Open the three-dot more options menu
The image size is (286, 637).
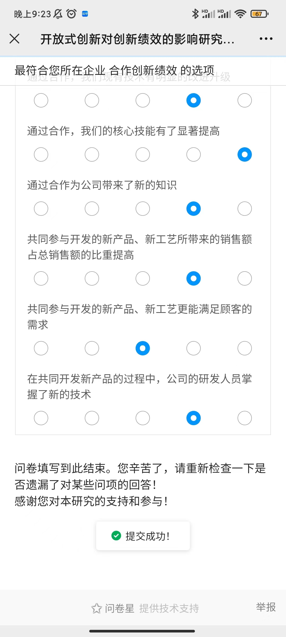[x=266, y=39]
